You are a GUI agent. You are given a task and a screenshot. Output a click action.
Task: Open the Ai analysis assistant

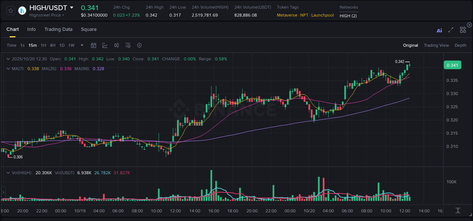[439, 30]
